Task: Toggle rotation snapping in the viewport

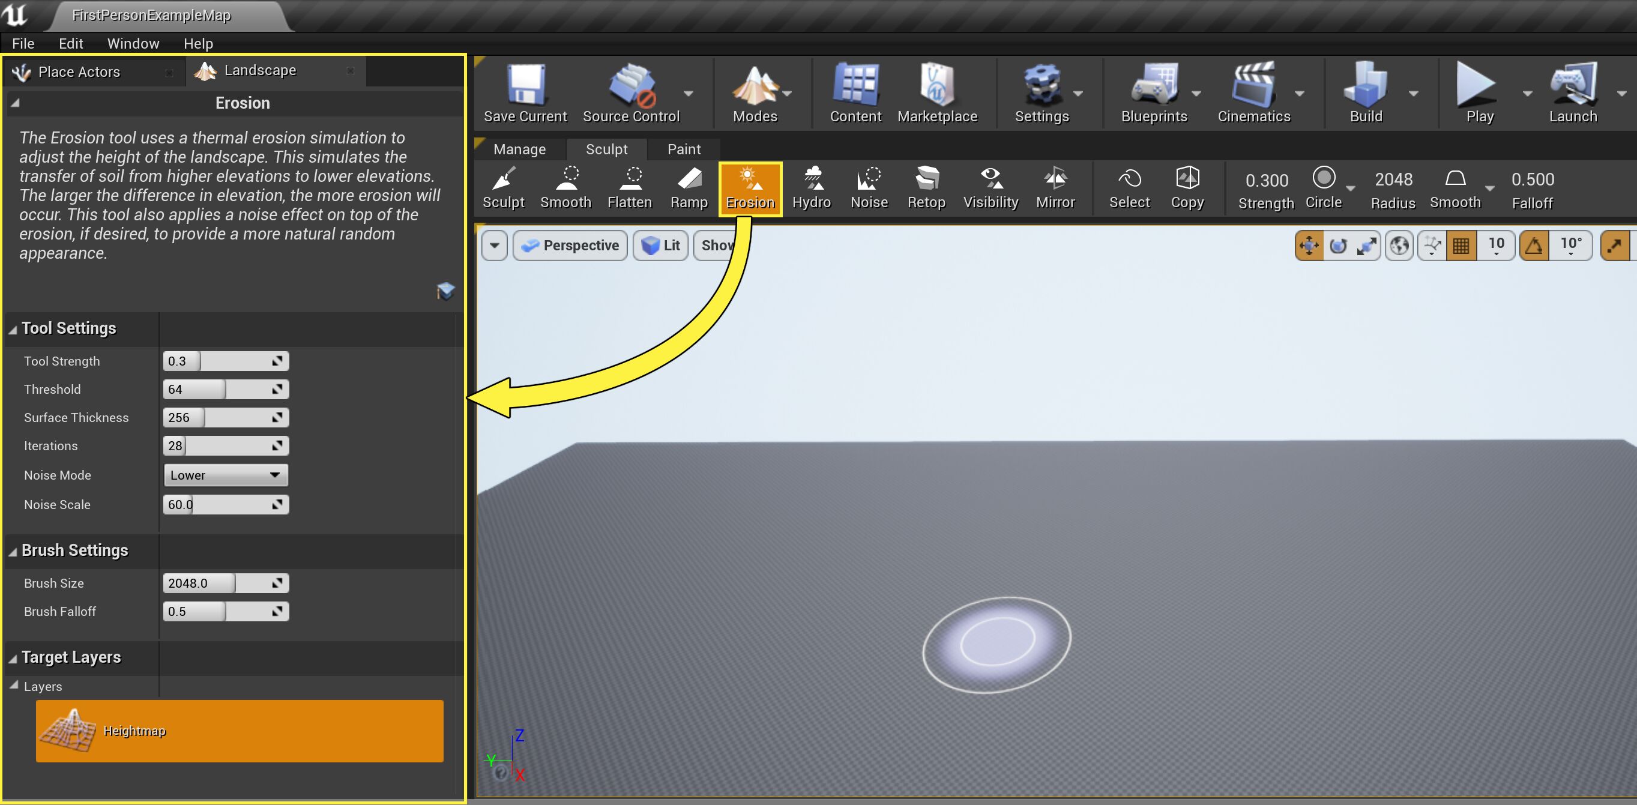Action: coord(1533,246)
